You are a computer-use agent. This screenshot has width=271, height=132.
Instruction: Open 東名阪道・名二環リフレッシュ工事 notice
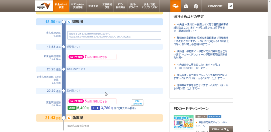pos(201,77)
